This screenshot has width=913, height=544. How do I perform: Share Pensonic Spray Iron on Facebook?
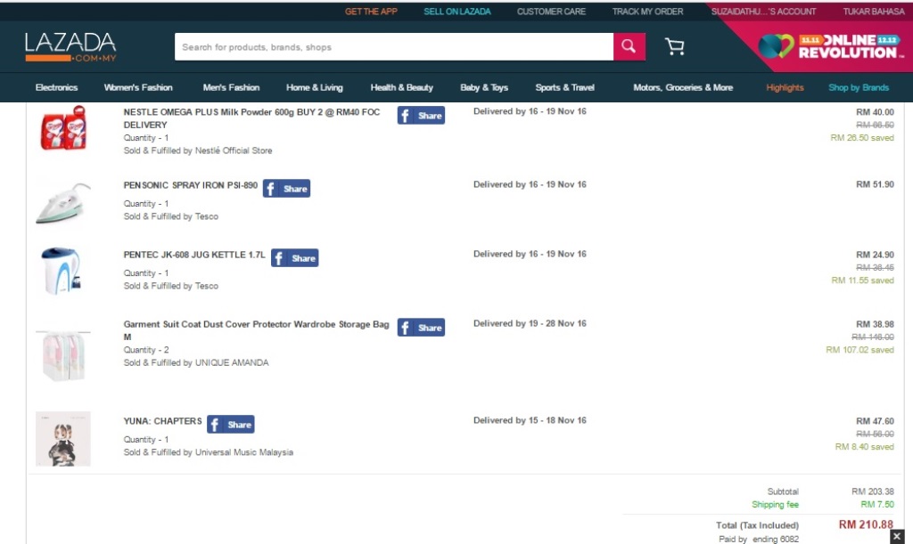coord(286,189)
